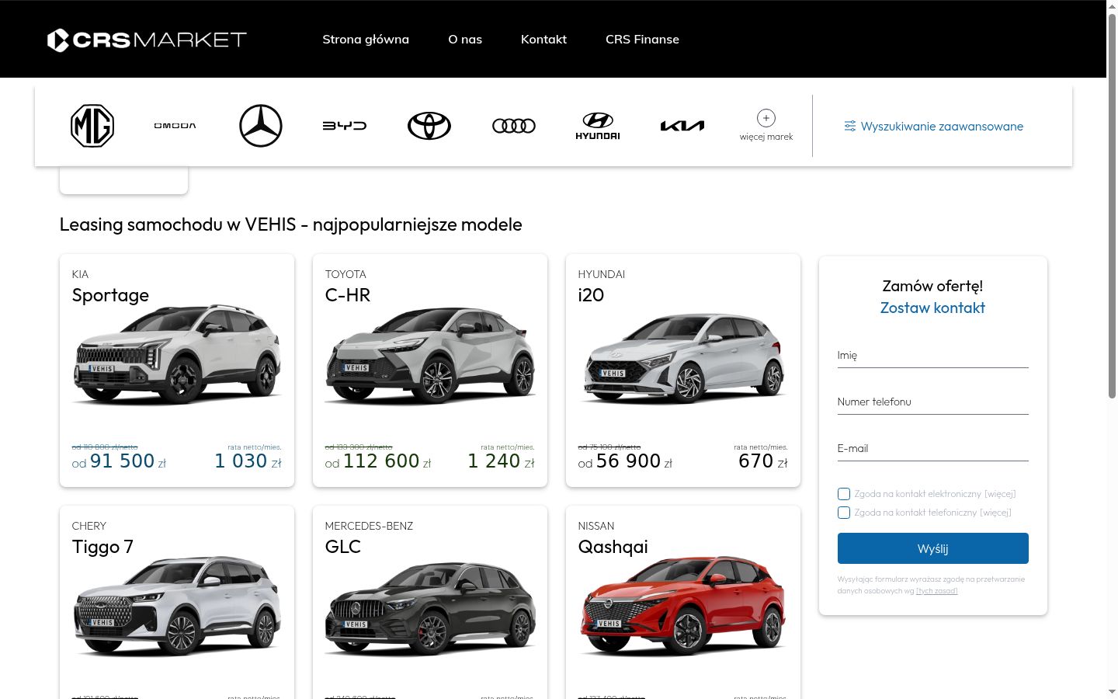Enable Zgoda na kontakt telefoniczny checkbox

(x=844, y=513)
